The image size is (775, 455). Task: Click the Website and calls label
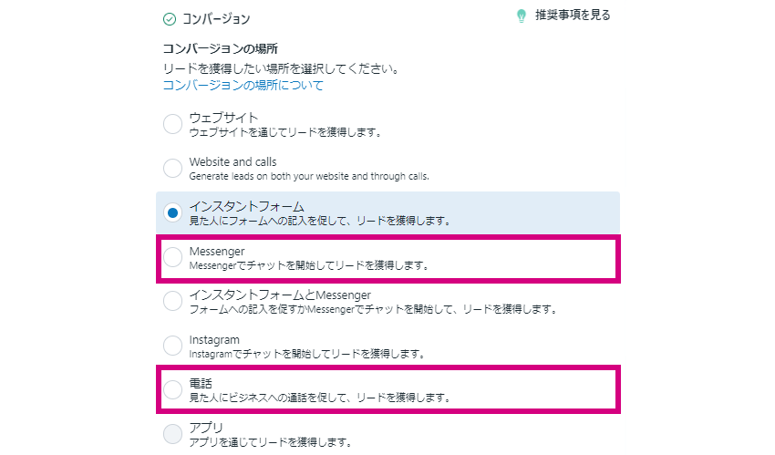[232, 162]
